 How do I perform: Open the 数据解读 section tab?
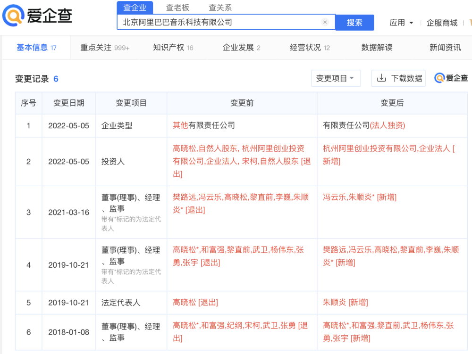pyautogui.click(x=377, y=48)
